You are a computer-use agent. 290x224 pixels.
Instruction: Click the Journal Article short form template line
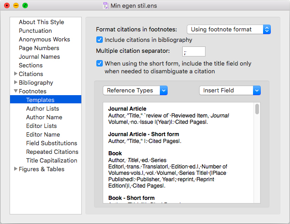click(x=145, y=141)
